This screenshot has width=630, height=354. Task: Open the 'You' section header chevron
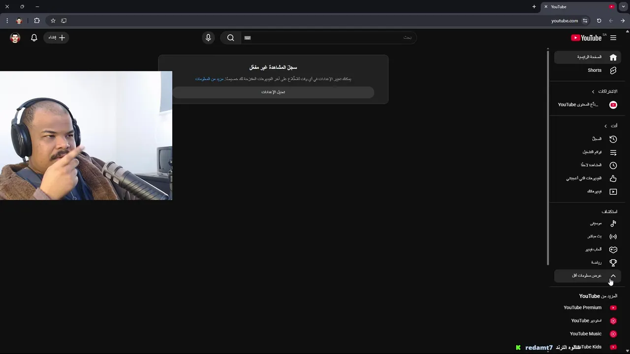tap(605, 126)
